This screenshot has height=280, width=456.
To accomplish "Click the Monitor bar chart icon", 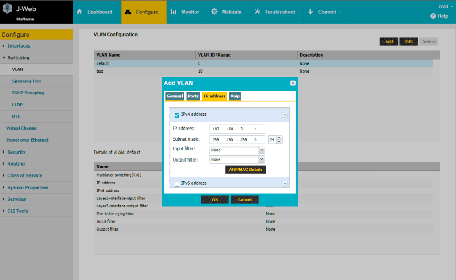I will click(x=174, y=12).
